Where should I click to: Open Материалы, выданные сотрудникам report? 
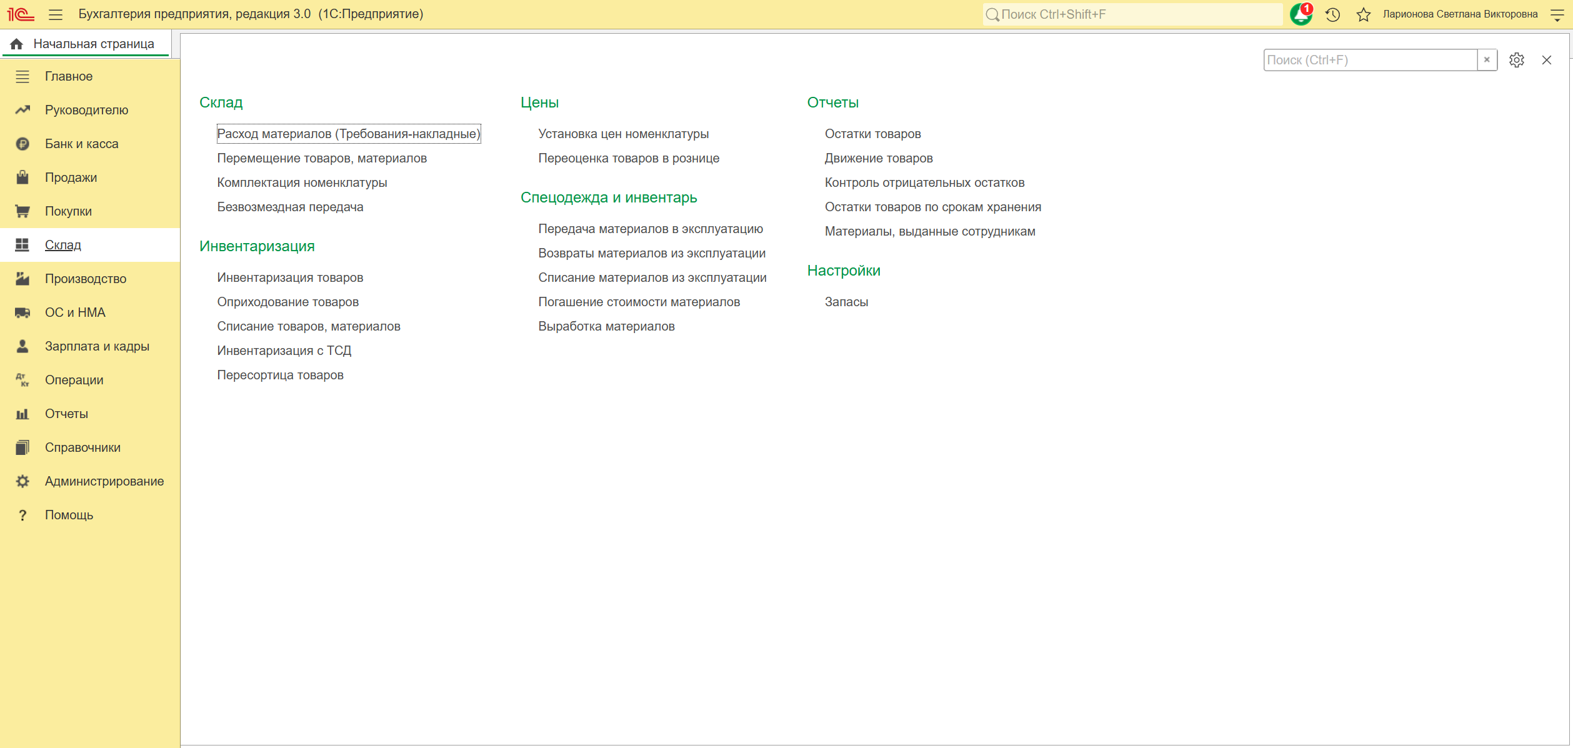[x=930, y=231]
